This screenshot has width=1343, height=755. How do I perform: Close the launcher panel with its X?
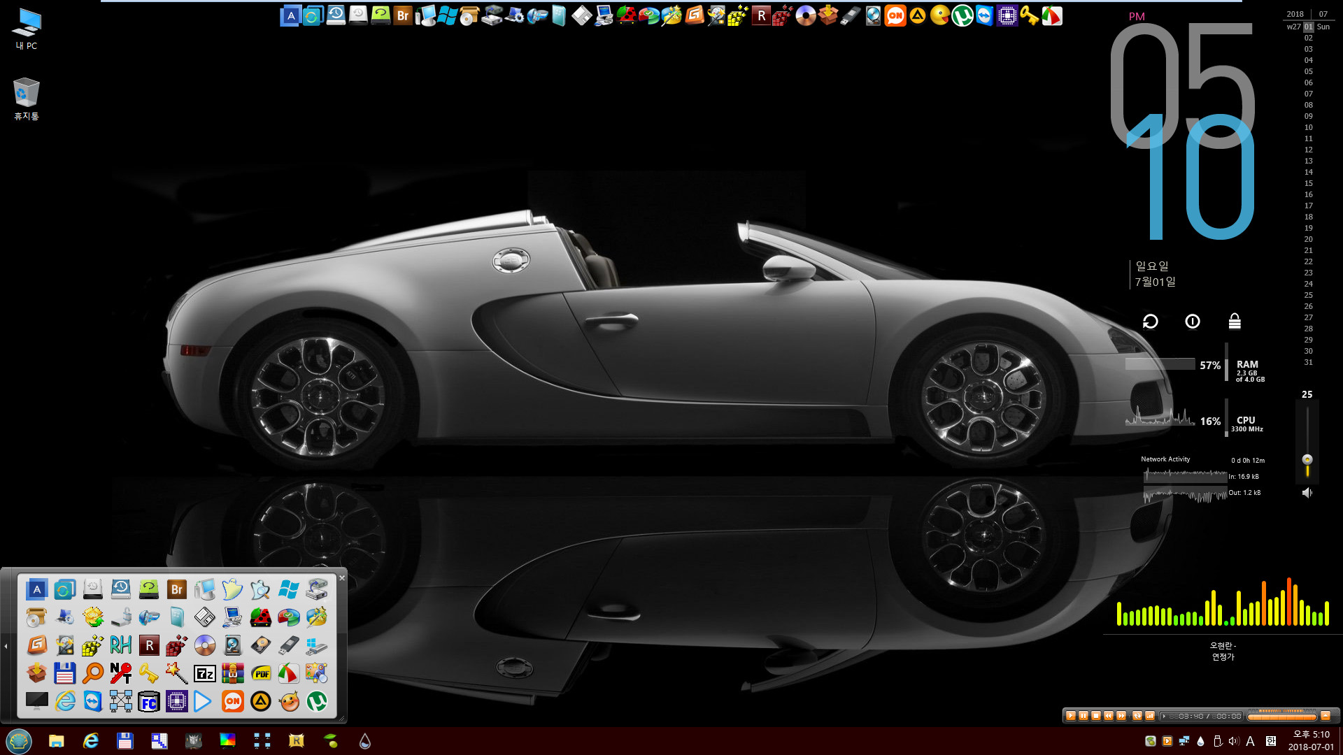(x=342, y=577)
